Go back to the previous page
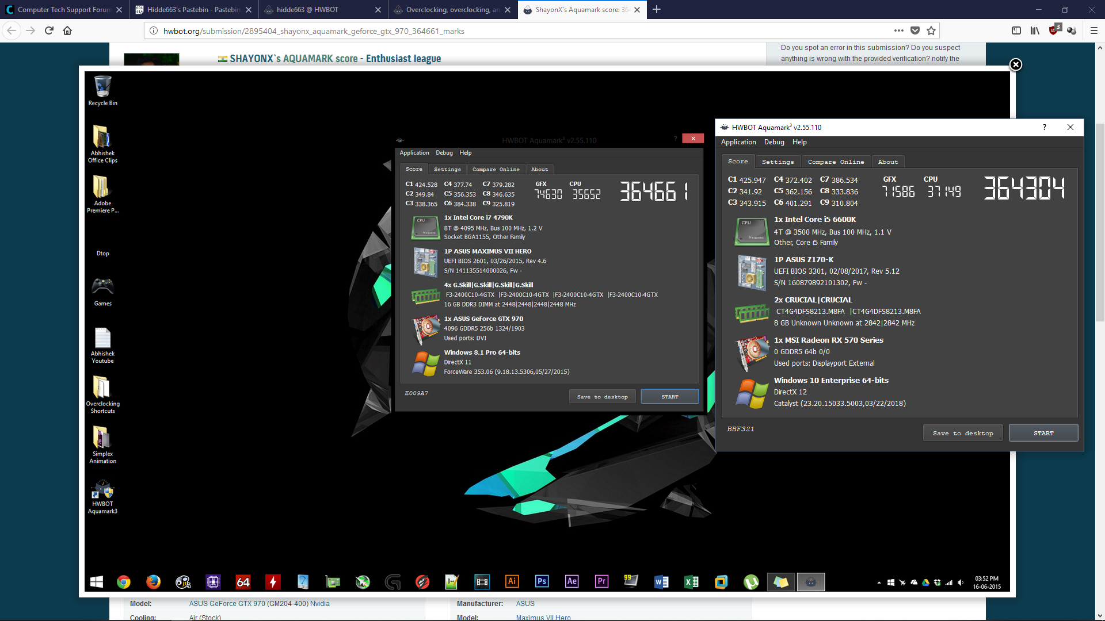 [12, 30]
